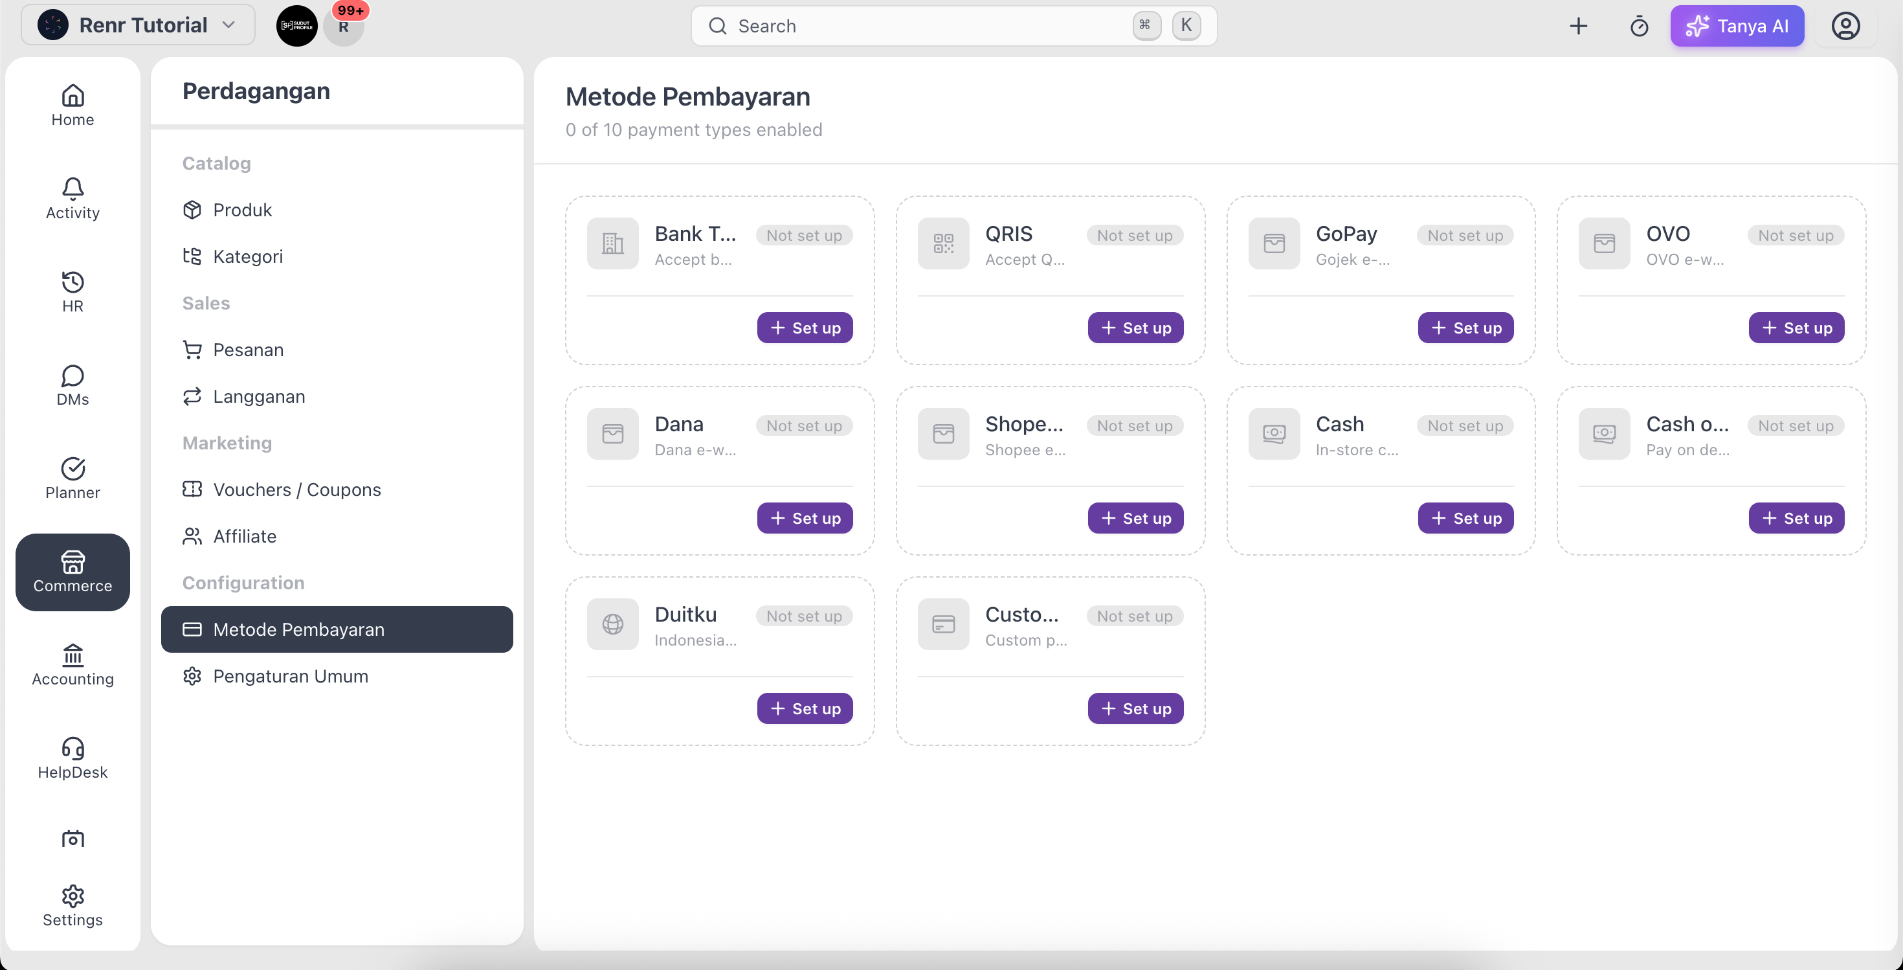Set up Dana payment method
Screen dimensions: 1903x970
(805, 518)
